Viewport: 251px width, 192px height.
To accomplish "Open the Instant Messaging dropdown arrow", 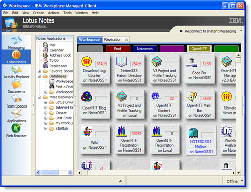I will click(241, 31).
